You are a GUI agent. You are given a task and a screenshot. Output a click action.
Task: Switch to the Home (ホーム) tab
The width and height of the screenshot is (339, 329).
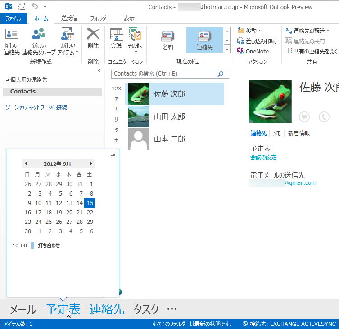click(41, 18)
